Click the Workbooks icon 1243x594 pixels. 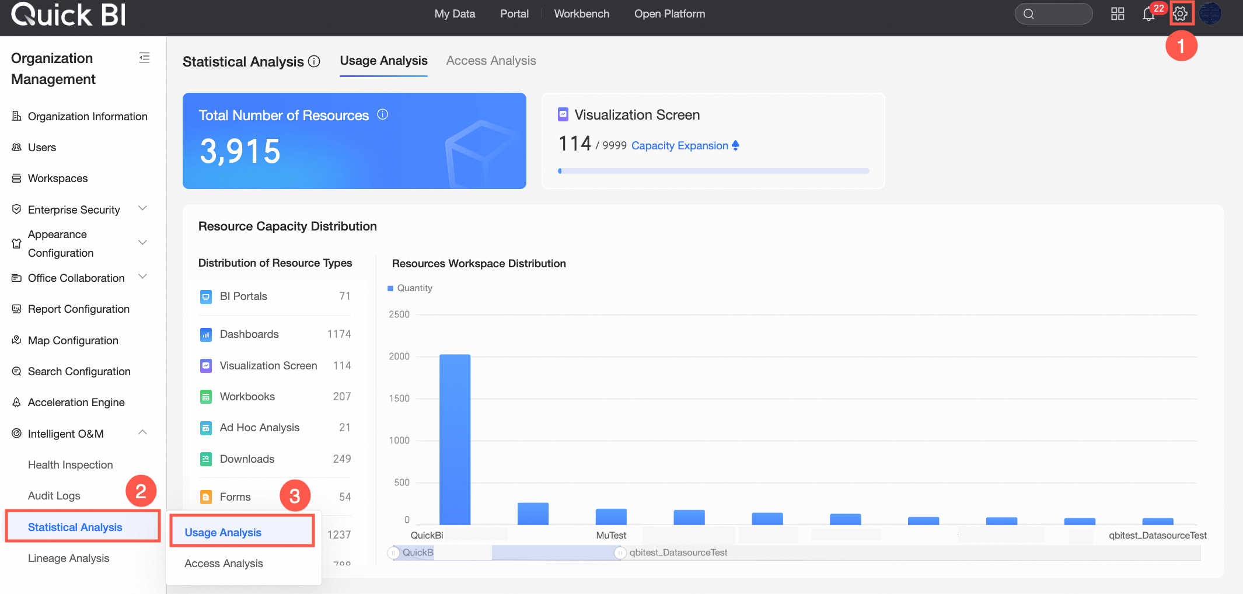(x=206, y=397)
